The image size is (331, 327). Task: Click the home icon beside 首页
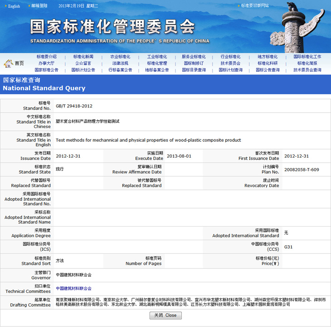click(8, 63)
